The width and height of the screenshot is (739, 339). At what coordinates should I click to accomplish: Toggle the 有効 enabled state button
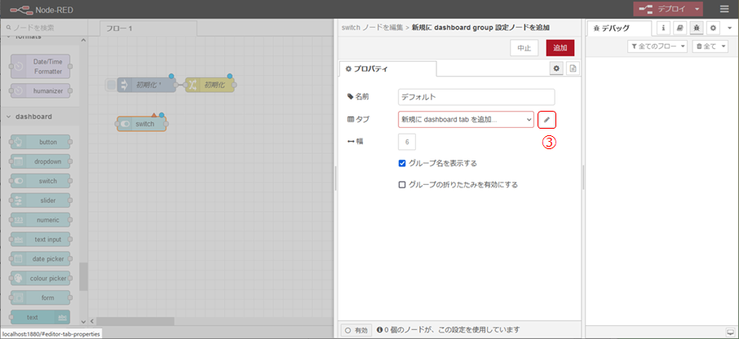(355, 330)
